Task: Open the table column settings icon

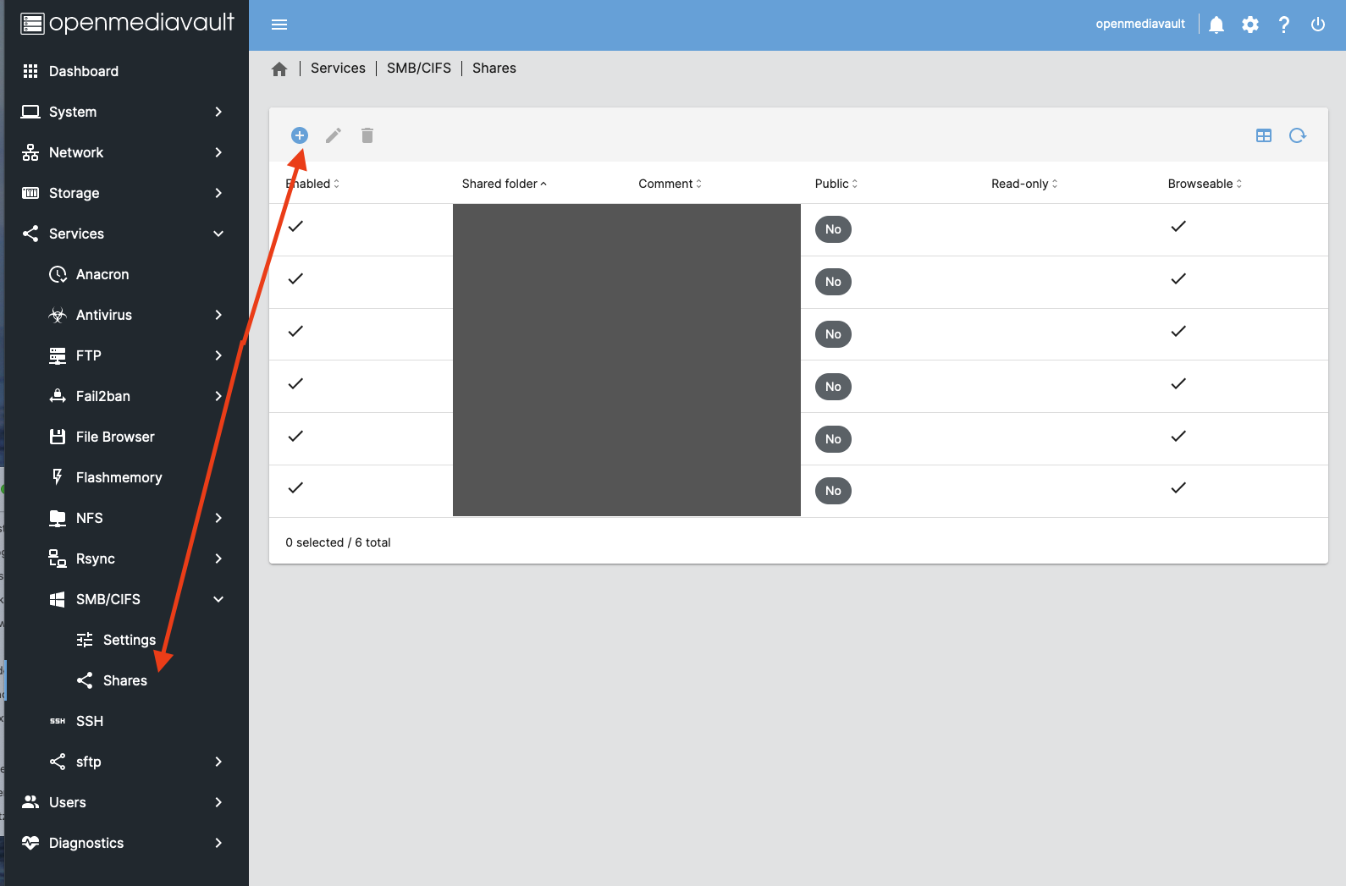Action: [1263, 135]
